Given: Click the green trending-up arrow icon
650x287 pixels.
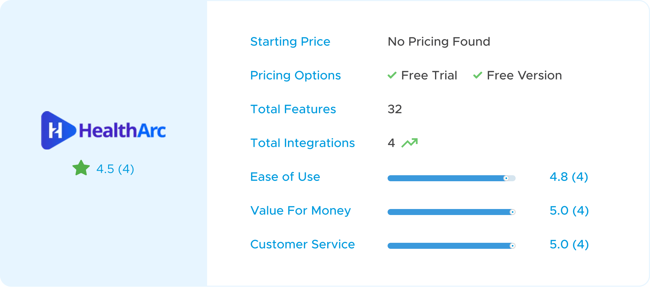Looking at the screenshot, I should [x=409, y=143].
